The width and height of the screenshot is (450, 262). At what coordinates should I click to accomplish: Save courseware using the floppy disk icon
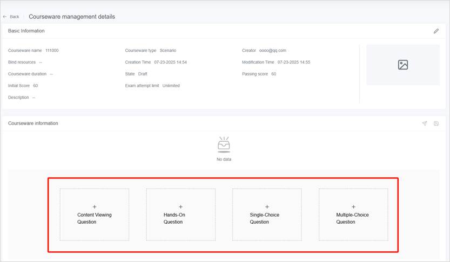436,123
